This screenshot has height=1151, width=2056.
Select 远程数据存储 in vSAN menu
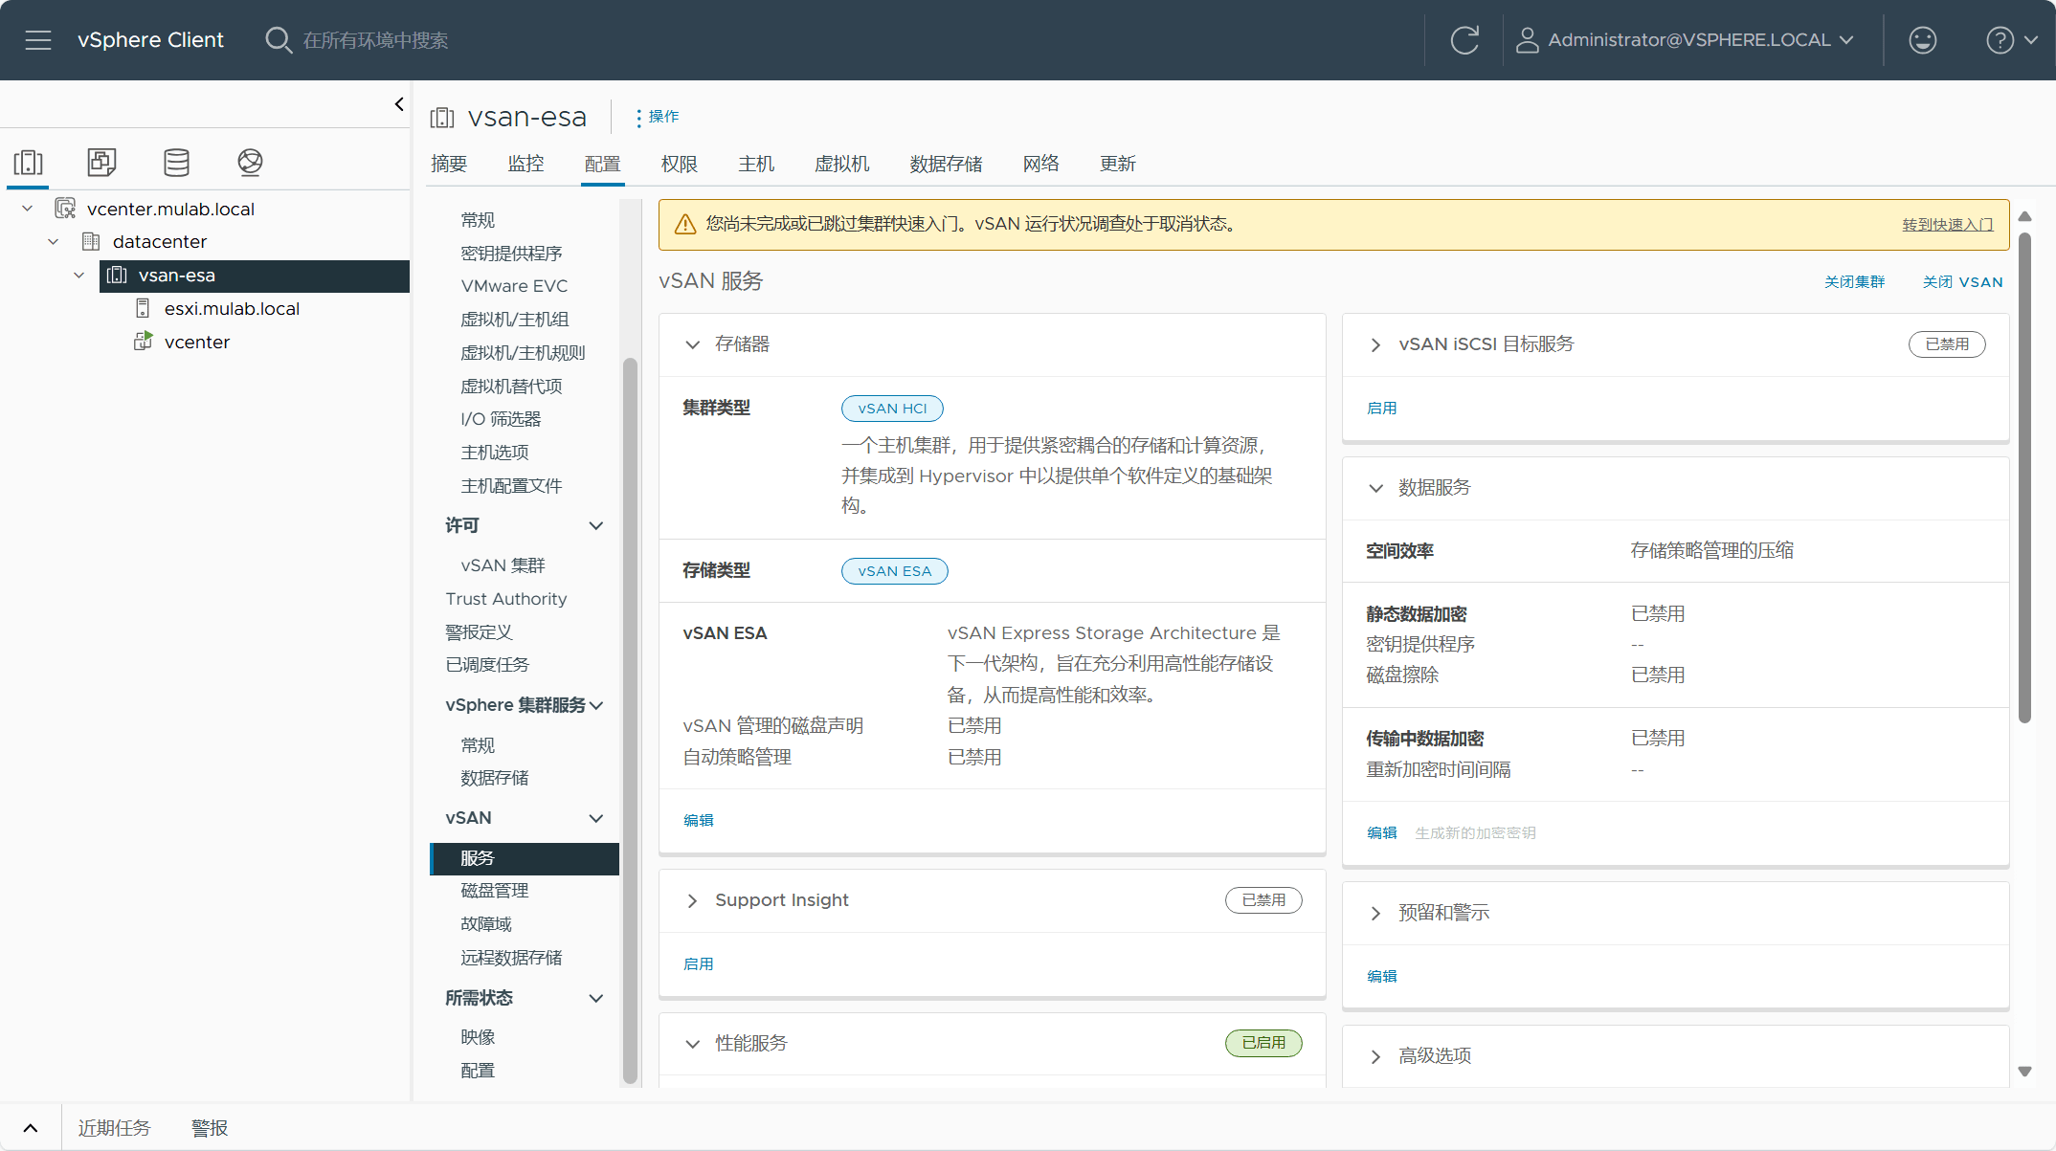click(511, 958)
